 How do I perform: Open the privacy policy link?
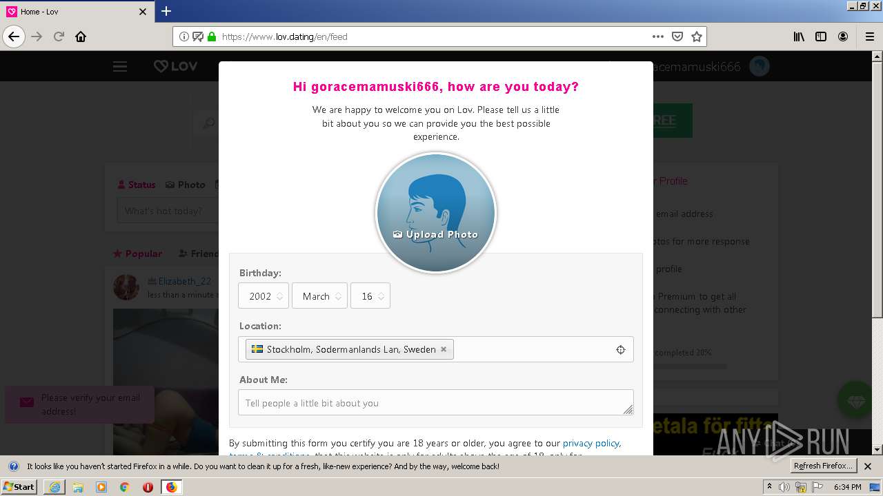point(591,443)
